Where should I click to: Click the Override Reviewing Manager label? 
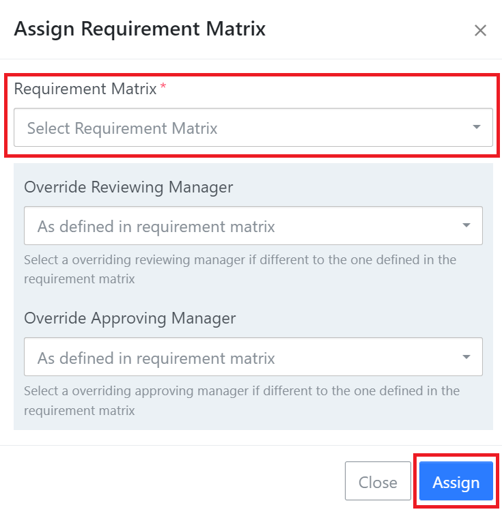[128, 187]
